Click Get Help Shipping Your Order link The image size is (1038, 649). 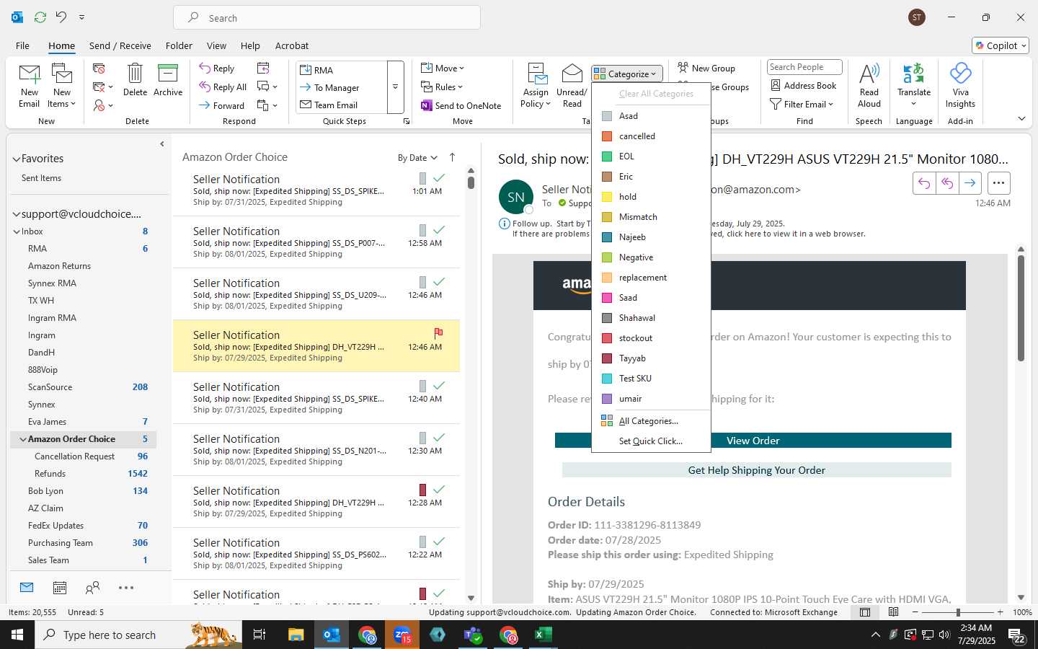(x=756, y=470)
